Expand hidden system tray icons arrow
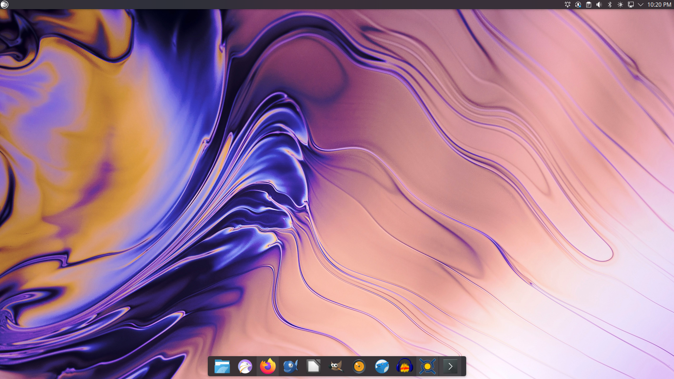This screenshot has width=674, height=379. coord(641,5)
